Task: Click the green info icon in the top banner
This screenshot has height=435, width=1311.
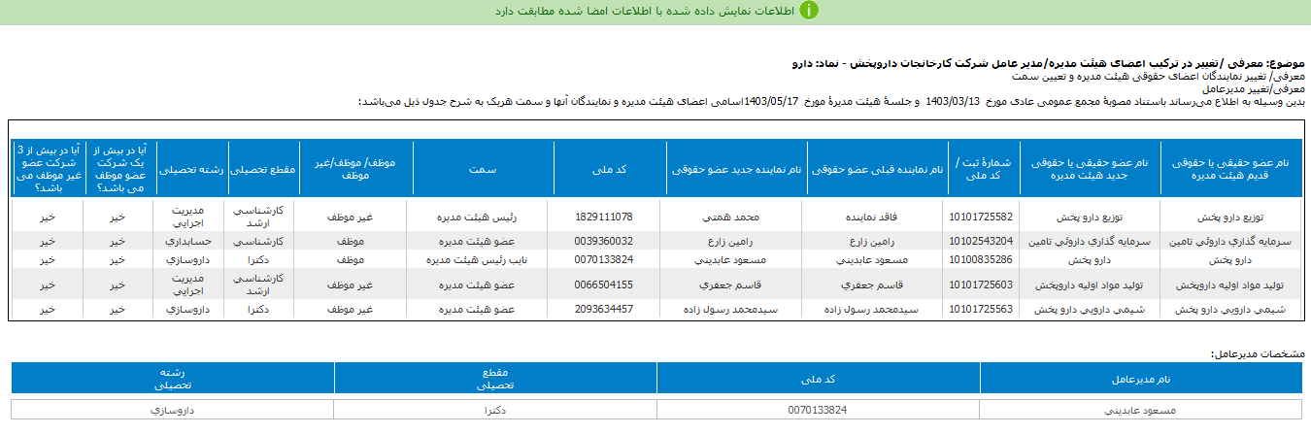Action: point(808,11)
